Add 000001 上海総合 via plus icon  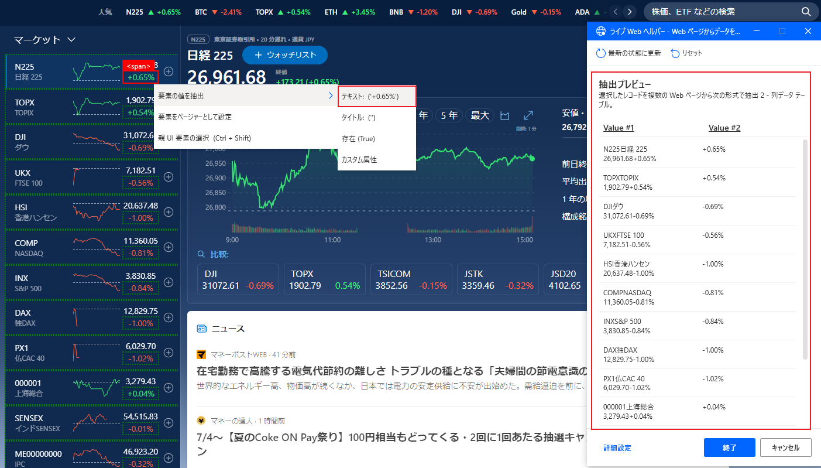pos(169,388)
